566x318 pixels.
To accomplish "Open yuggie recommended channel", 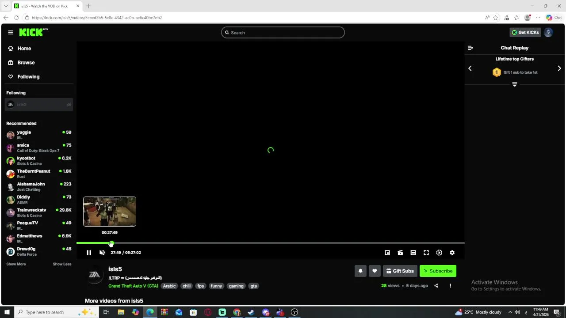I will [39, 135].
